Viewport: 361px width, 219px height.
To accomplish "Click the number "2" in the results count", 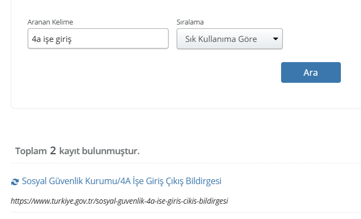I will 53,150.
